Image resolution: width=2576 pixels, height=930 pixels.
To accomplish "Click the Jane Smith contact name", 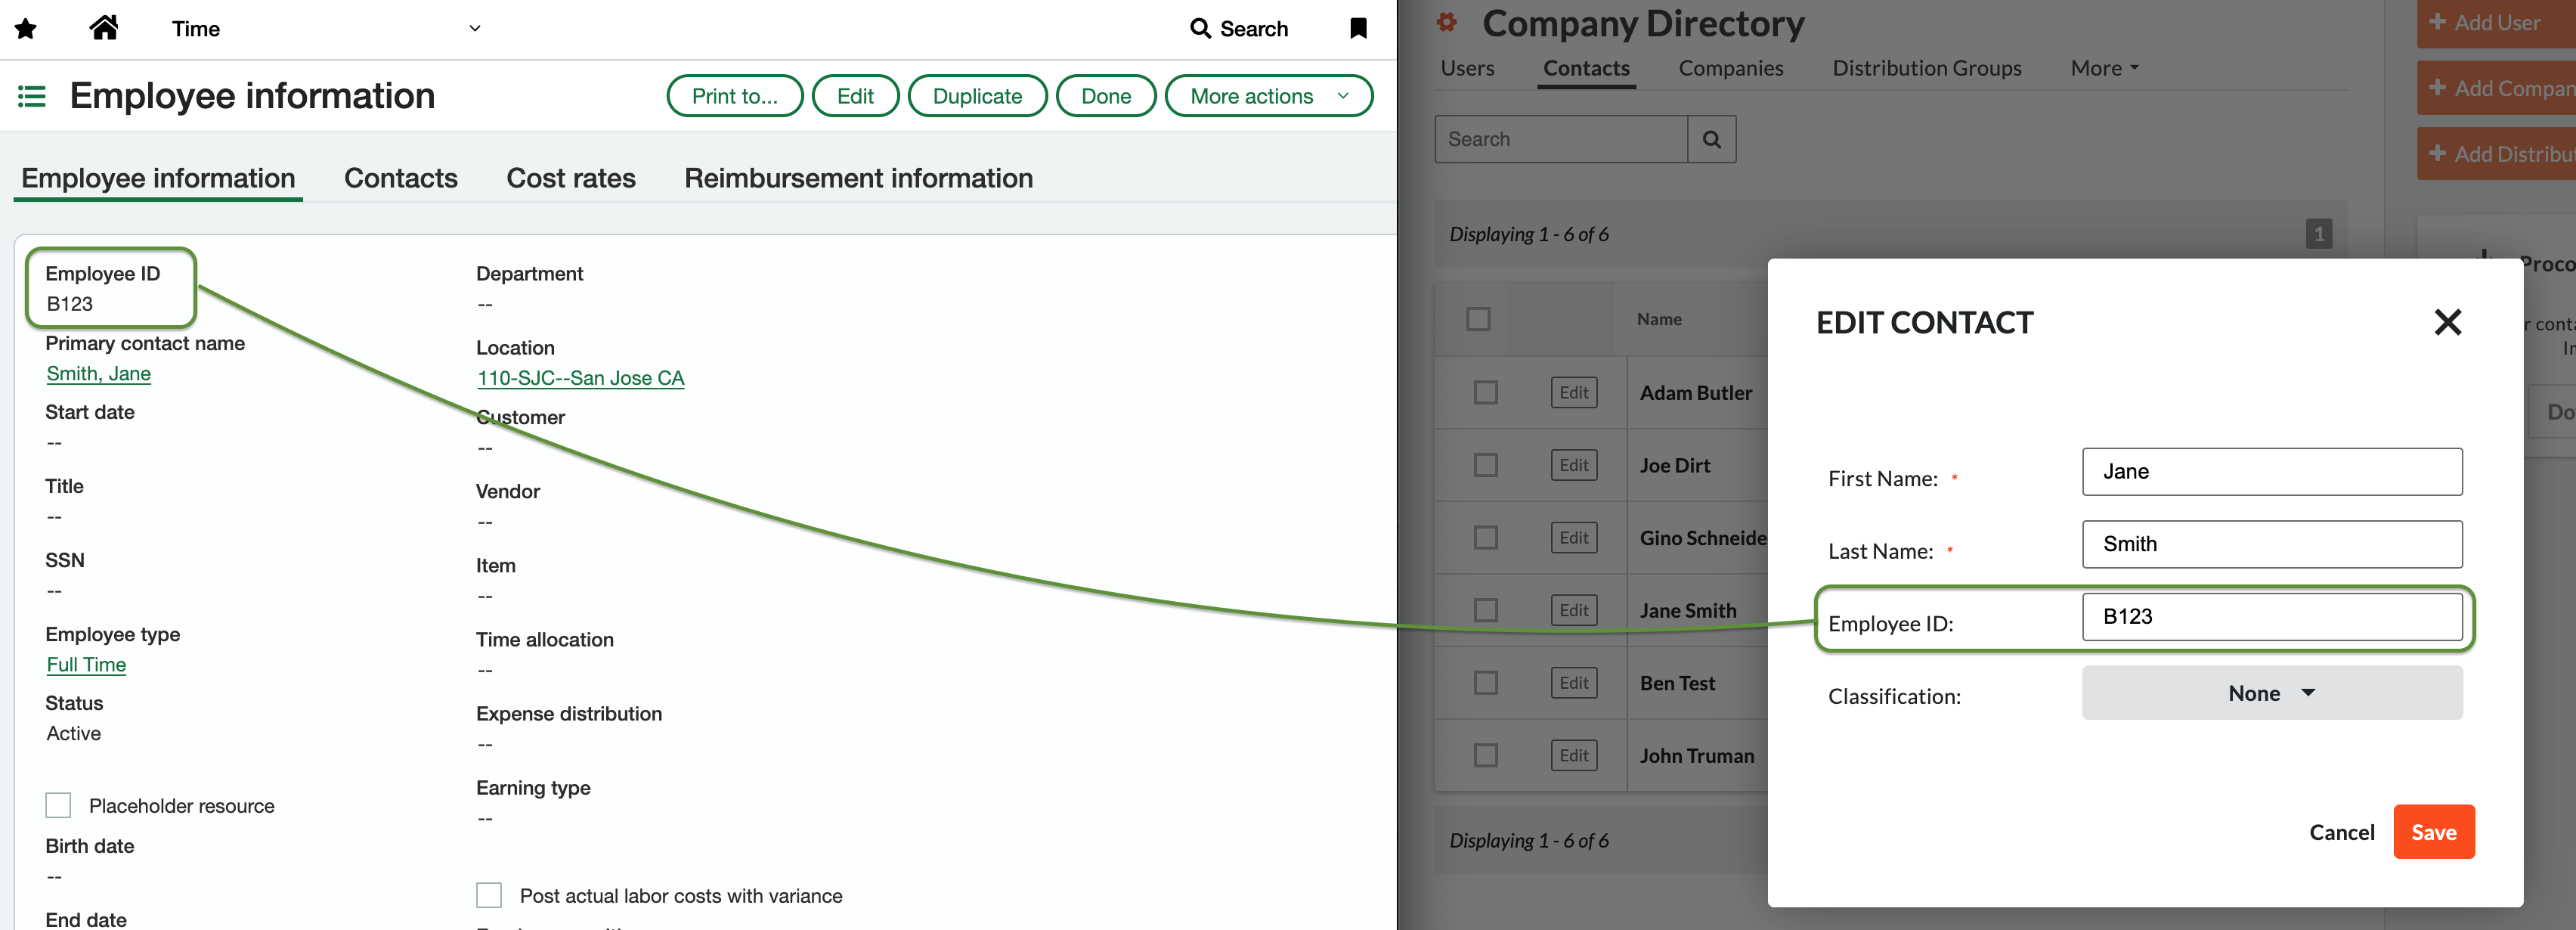I will tap(1688, 610).
